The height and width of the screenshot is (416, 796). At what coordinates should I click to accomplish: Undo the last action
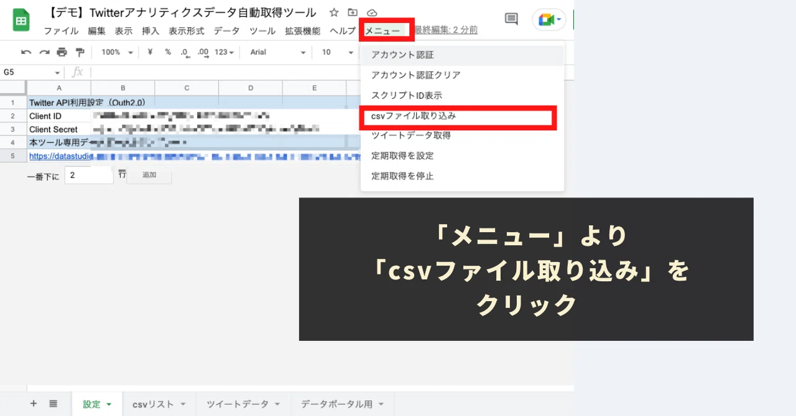26,52
